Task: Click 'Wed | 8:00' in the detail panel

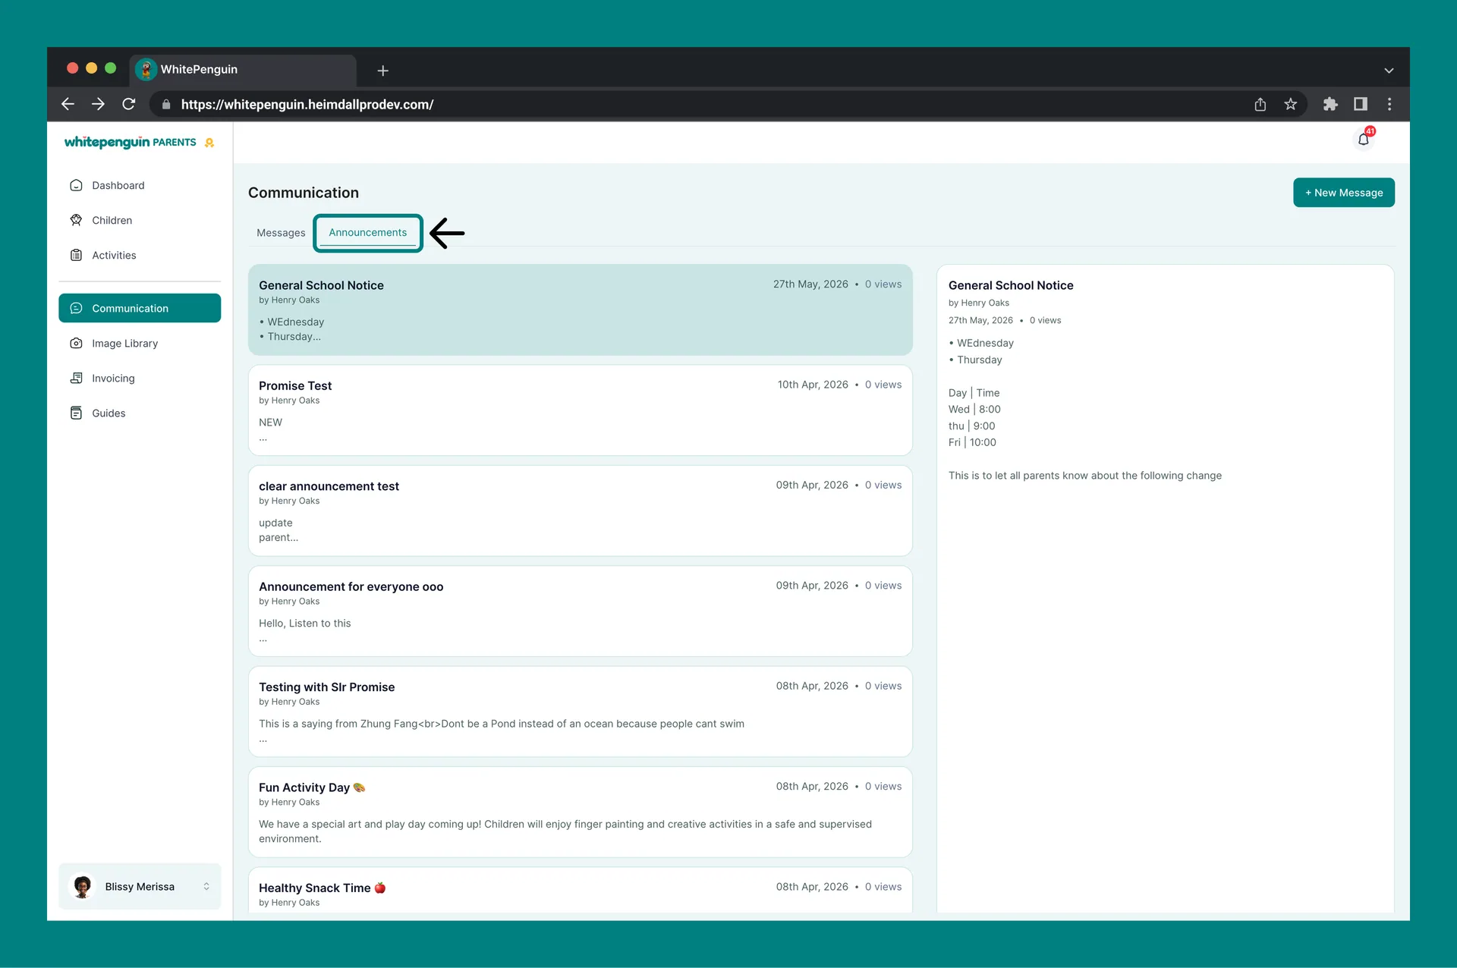Action: [974, 409]
